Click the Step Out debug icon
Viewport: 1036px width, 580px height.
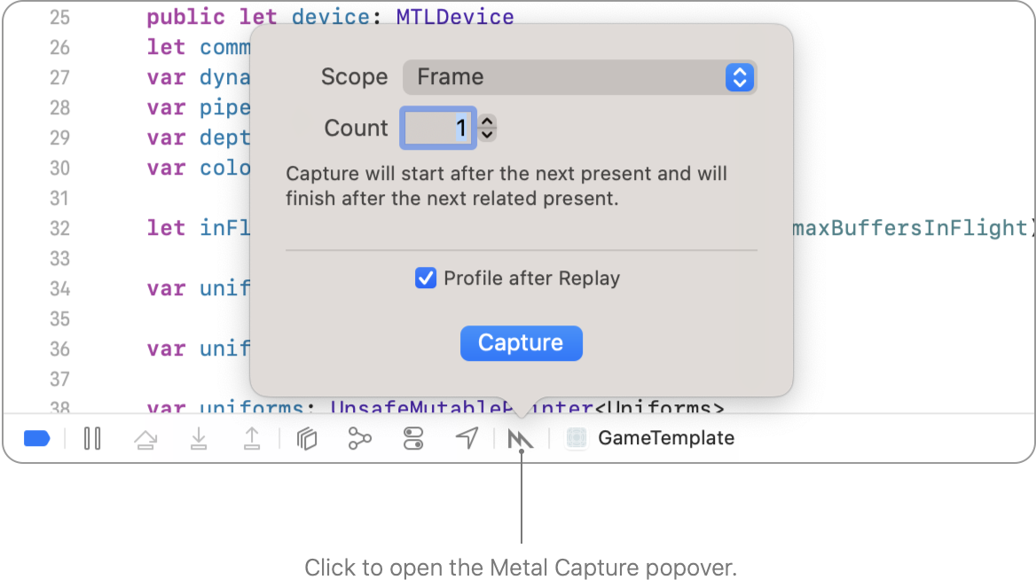(252, 439)
